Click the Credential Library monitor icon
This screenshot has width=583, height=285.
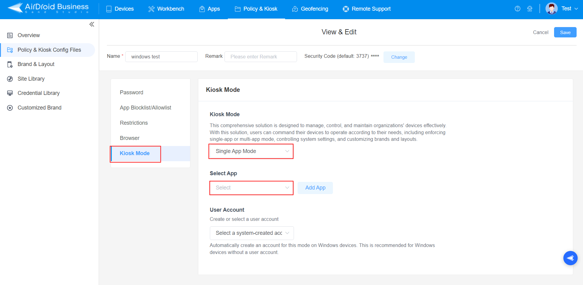tap(10, 93)
